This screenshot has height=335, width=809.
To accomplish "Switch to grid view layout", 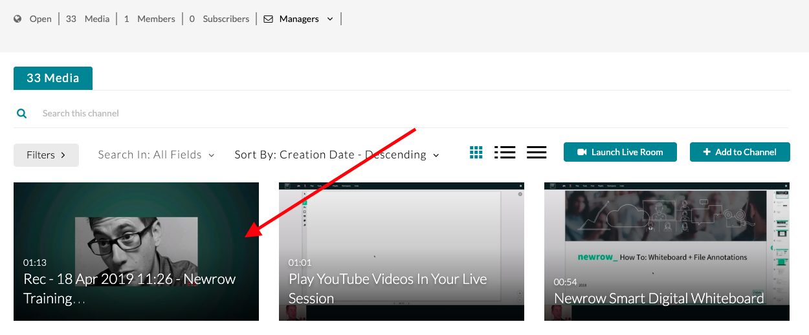I will (476, 153).
